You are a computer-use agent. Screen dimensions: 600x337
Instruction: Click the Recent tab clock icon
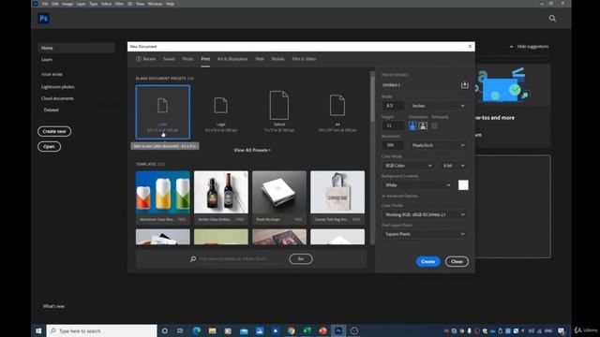[x=139, y=59]
